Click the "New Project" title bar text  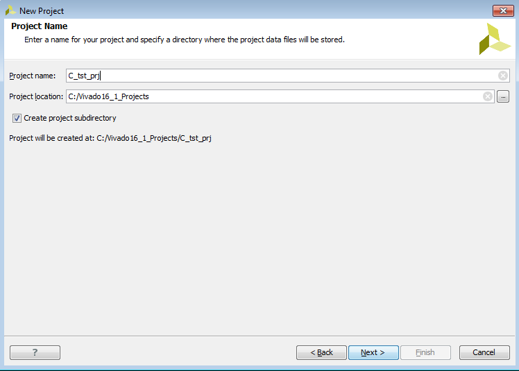(x=42, y=11)
